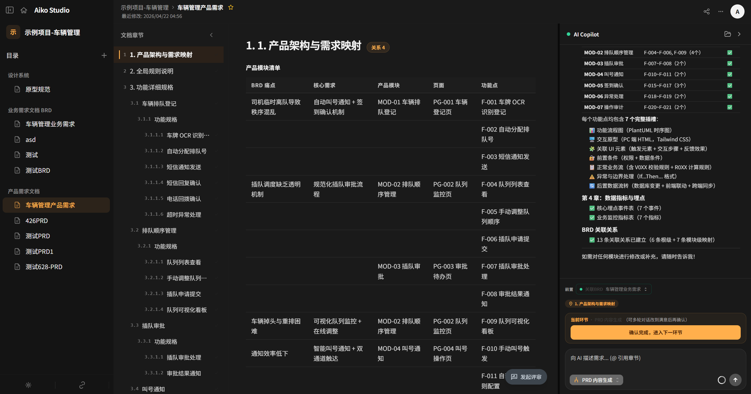This screenshot has width=751, height=394.
Task: Open the PRD 内容生成 mode dropdown
Action: 596,380
